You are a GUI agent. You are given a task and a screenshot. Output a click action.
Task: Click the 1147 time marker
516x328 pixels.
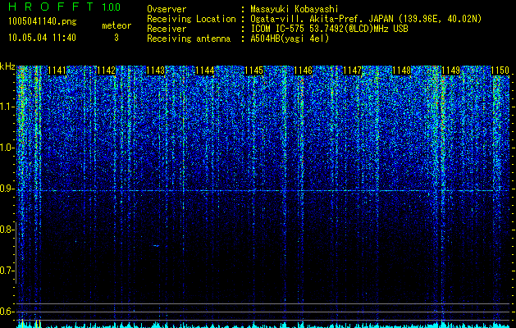(x=353, y=71)
